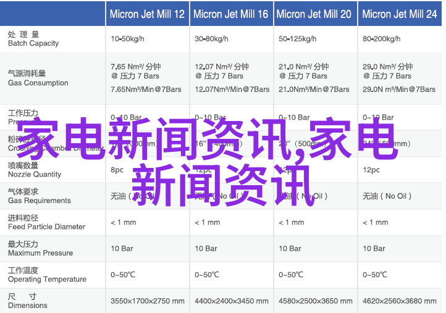Click the 10-50kg/h batch capacity cell

click(127, 39)
